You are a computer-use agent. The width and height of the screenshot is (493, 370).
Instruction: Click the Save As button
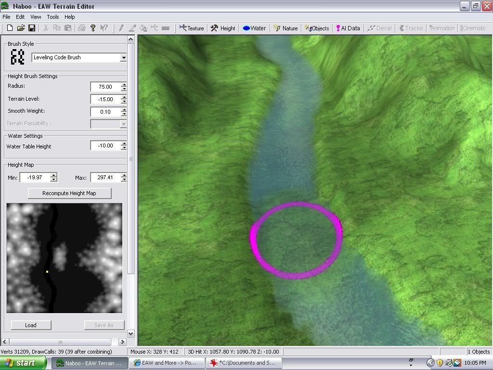(104, 325)
